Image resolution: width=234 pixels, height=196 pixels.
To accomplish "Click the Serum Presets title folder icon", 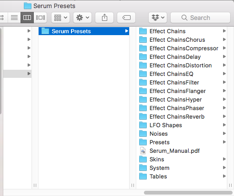I will click(28, 6).
